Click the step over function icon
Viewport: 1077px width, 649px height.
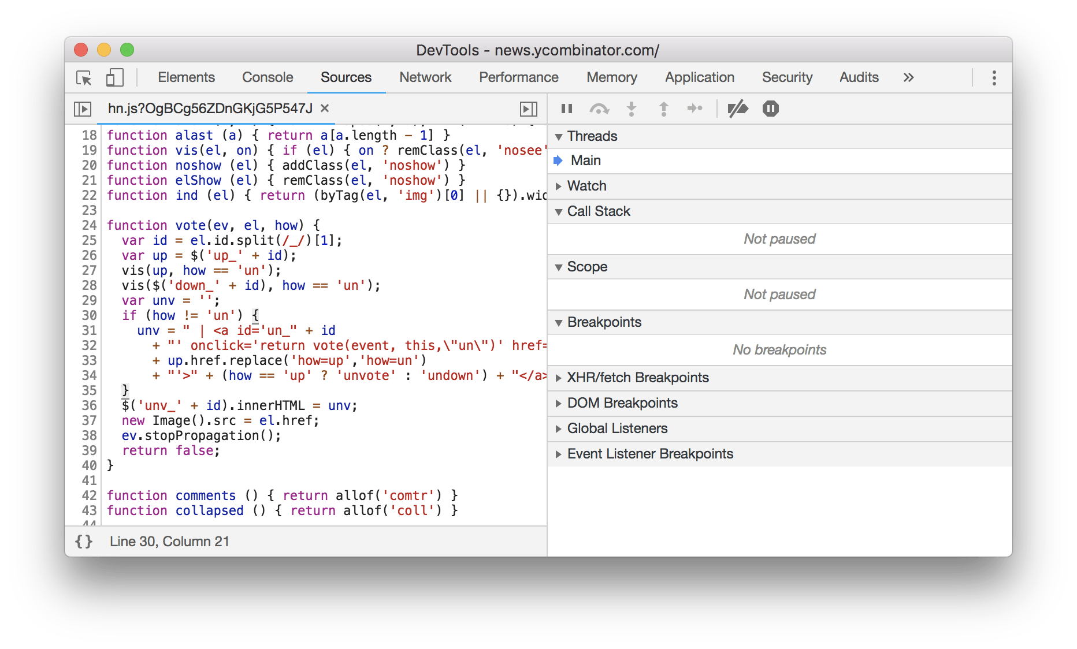pyautogui.click(x=599, y=109)
